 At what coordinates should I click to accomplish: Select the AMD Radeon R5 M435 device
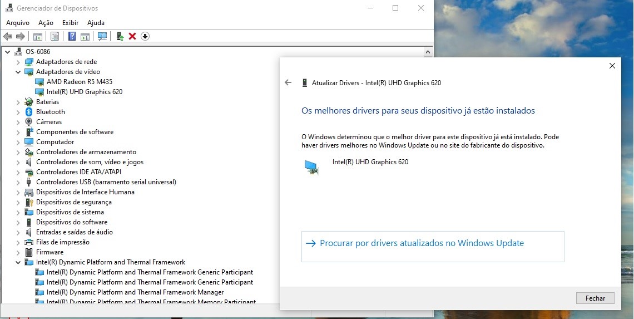tap(79, 82)
